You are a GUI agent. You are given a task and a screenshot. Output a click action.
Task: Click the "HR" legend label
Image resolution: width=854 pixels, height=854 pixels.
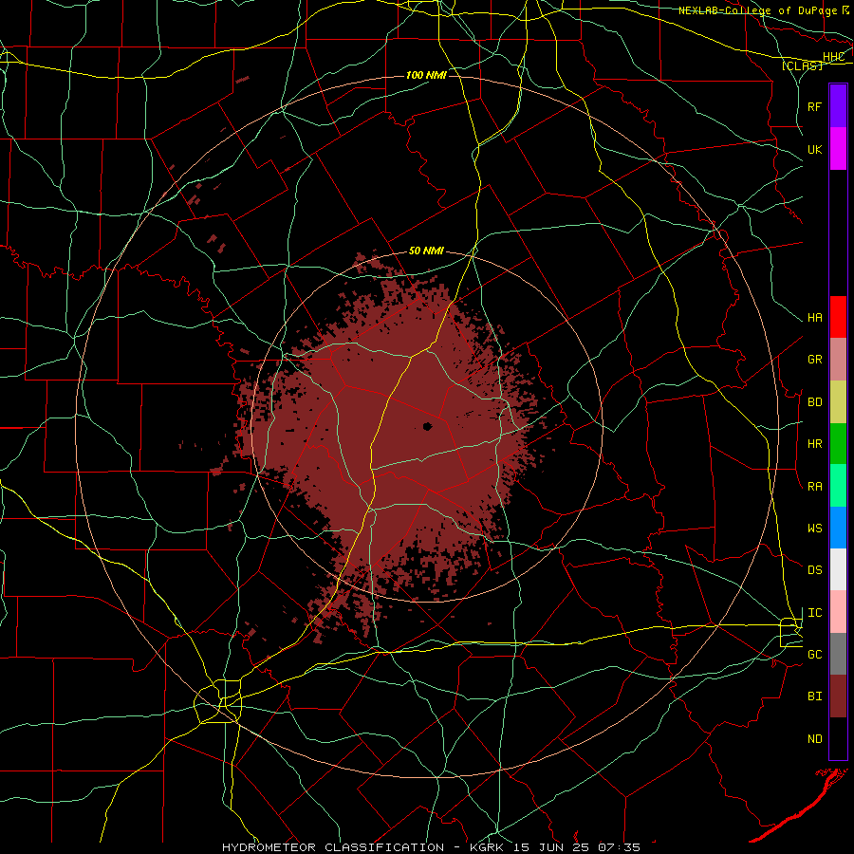click(814, 444)
